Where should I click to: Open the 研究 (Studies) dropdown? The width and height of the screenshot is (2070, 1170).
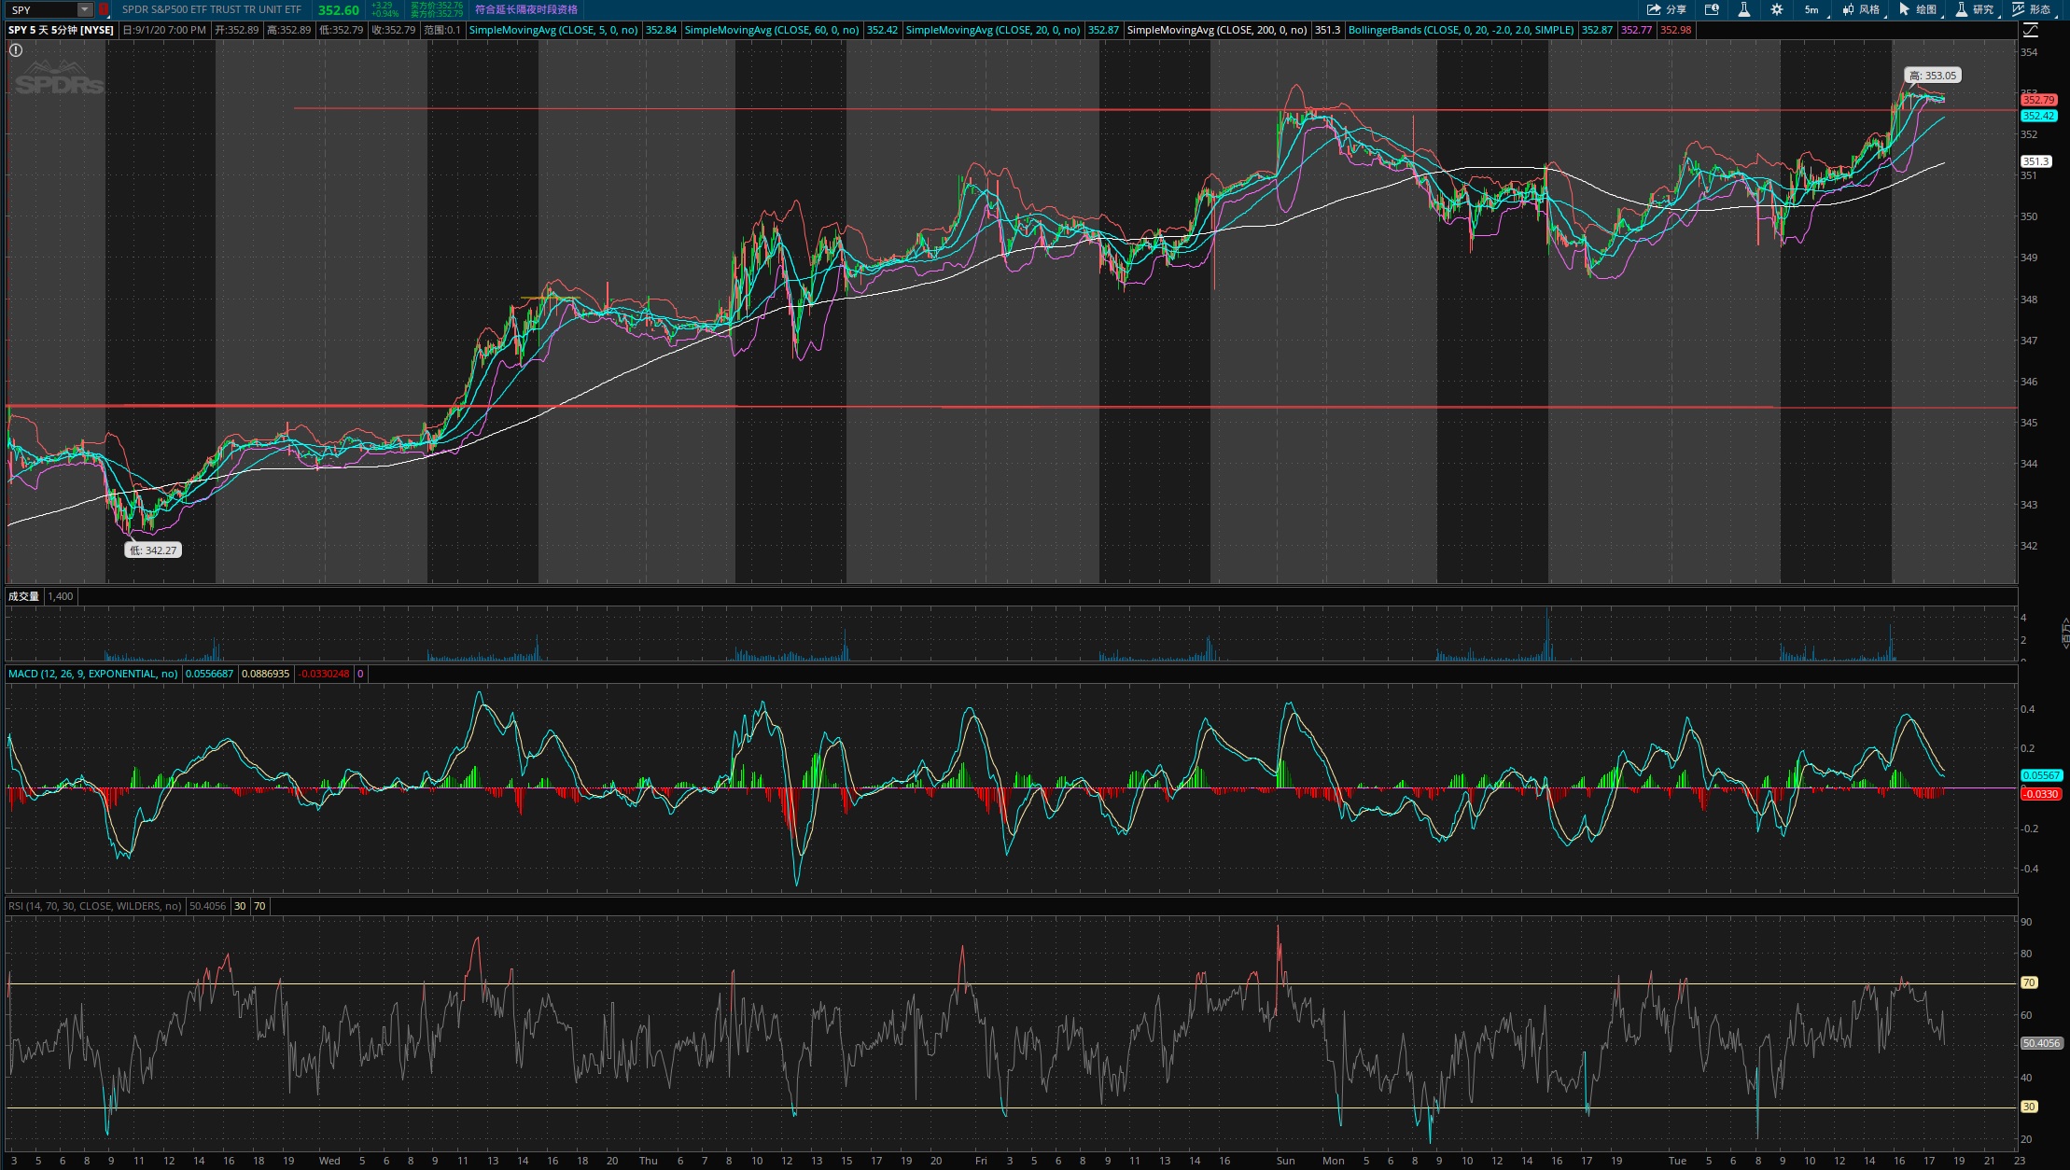[1976, 9]
